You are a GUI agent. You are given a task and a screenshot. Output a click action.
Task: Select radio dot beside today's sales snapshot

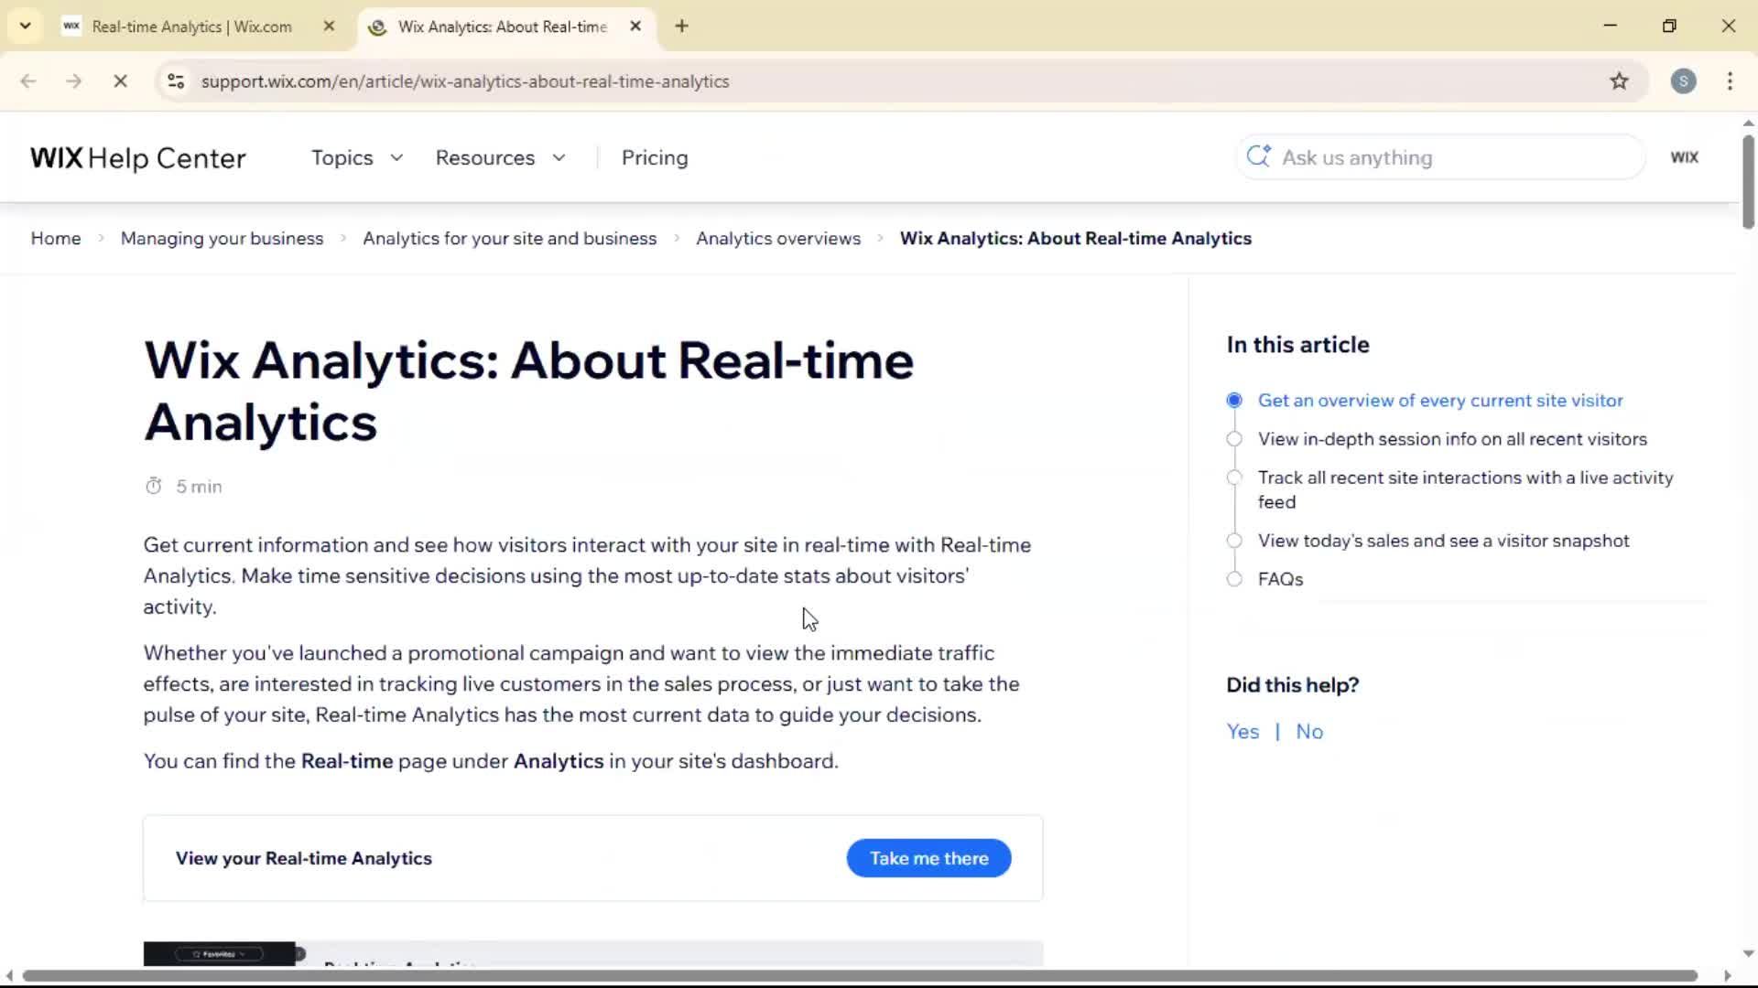coord(1234,541)
